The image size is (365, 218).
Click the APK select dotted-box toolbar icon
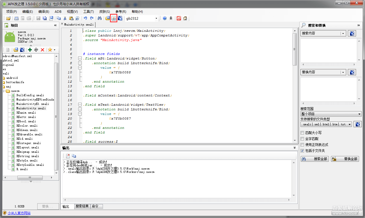click(x=16, y=18)
